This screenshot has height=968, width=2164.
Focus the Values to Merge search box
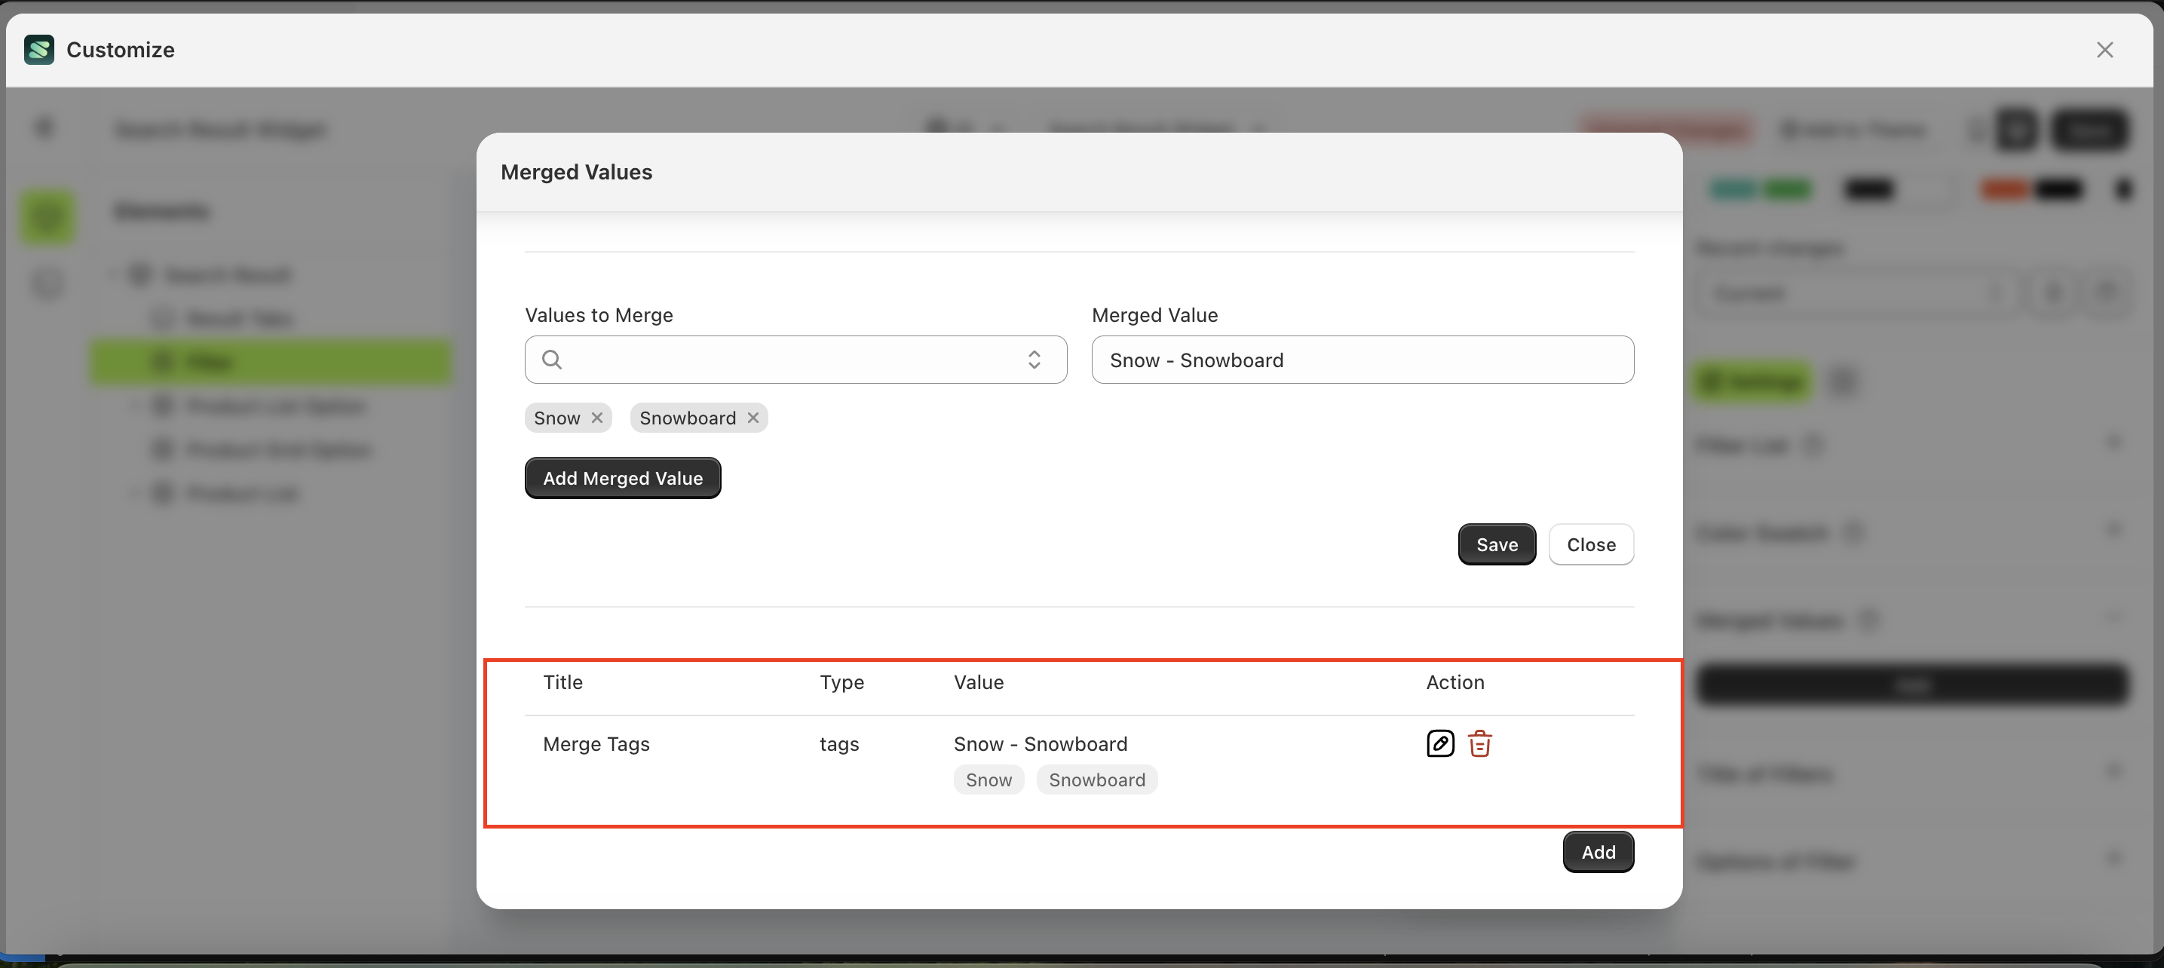[x=789, y=360]
